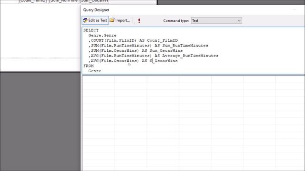Select the Count_FilmID cell in the report
Viewport: 305px width, 171px height.
33,1
